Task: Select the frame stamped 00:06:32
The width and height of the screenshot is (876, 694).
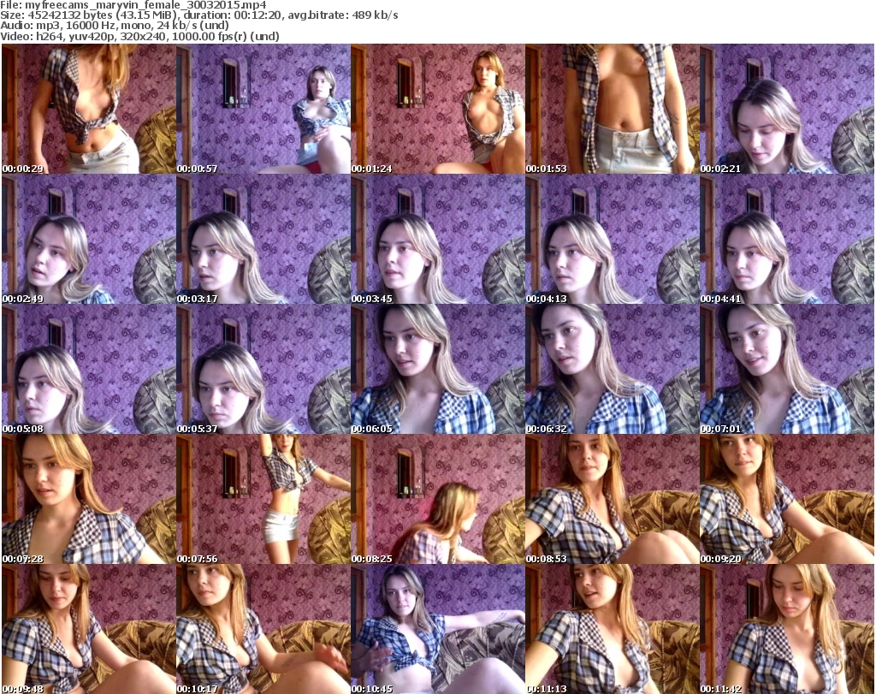Action: coord(613,369)
